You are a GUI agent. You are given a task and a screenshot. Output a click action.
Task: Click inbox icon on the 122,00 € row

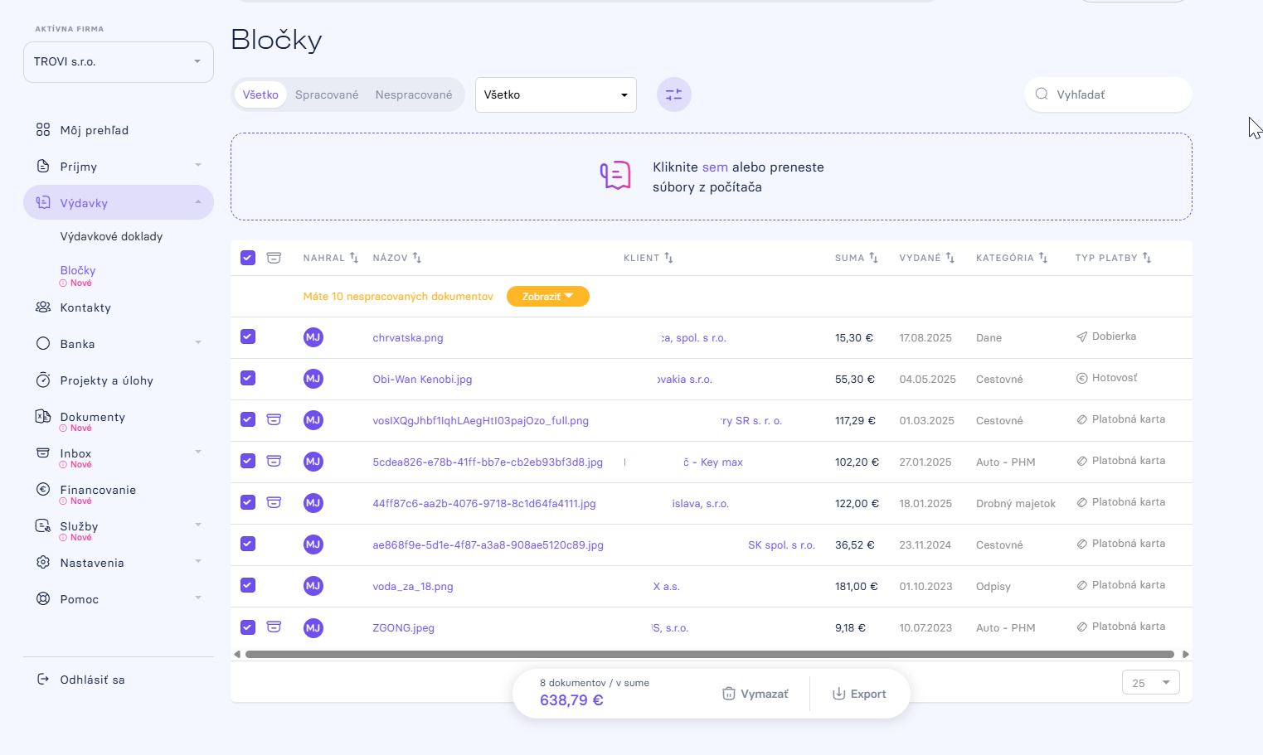pos(274,502)
